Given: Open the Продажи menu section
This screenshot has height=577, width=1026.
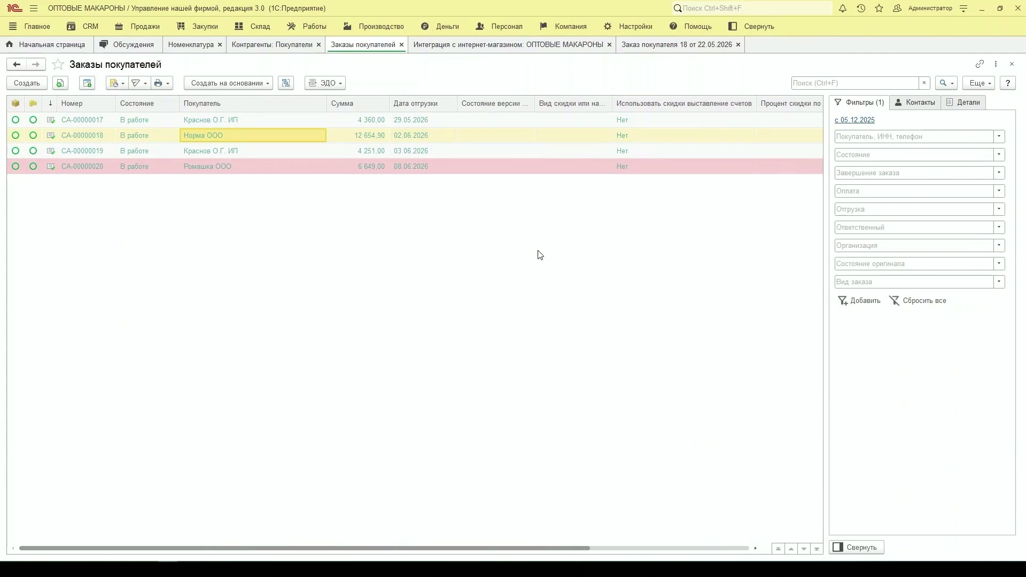Looking at the screenshot, I should 137,27.
